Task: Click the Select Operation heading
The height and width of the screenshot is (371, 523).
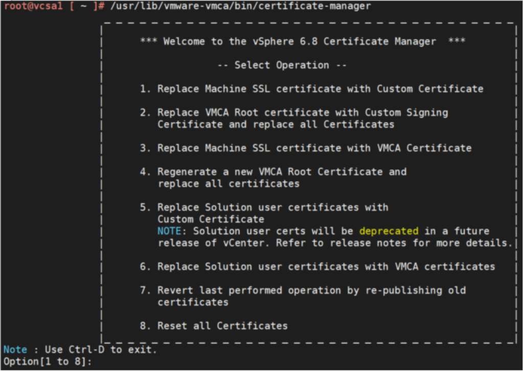Action: pyautogui.click(x=282, y=65)
